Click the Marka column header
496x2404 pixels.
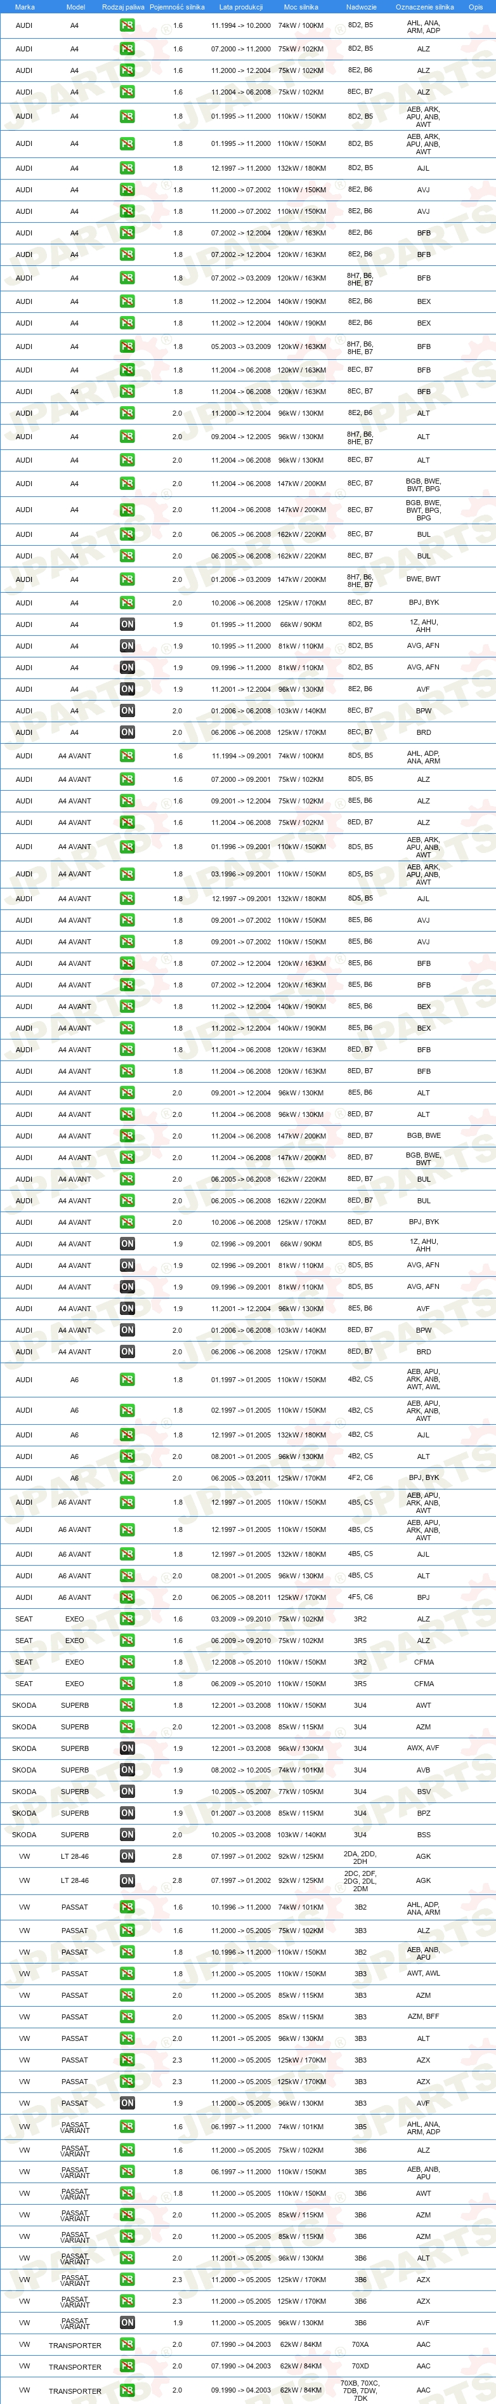click(x=24, y=6)
